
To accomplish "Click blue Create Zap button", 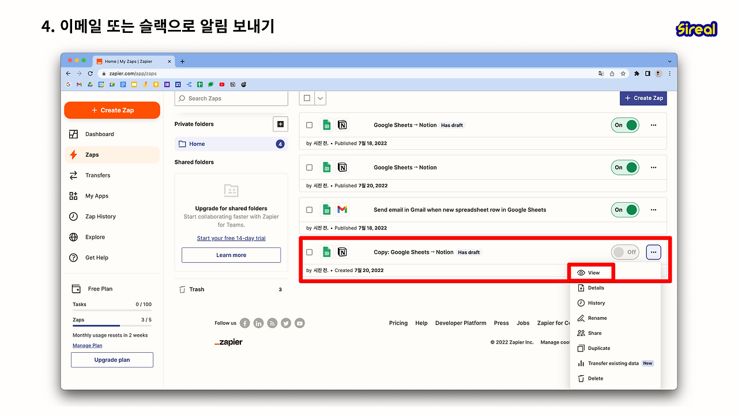I will click(x=643, y=98).
